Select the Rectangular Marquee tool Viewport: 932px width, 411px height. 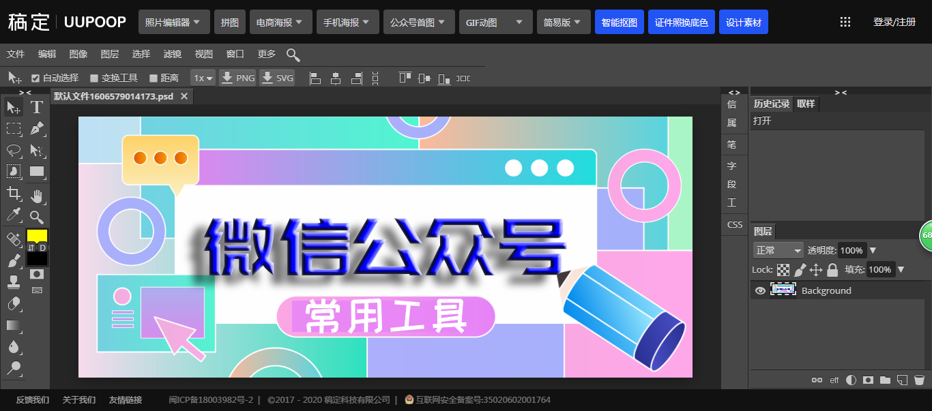(x=14, y=128)
